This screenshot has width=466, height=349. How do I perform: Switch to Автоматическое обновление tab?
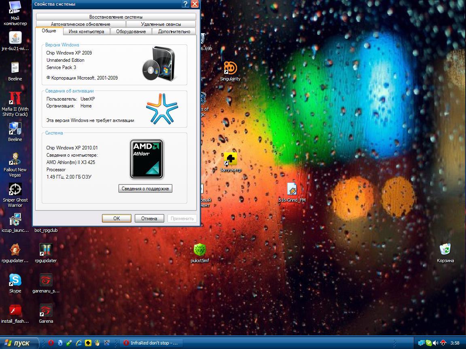[x=80, y=24]
